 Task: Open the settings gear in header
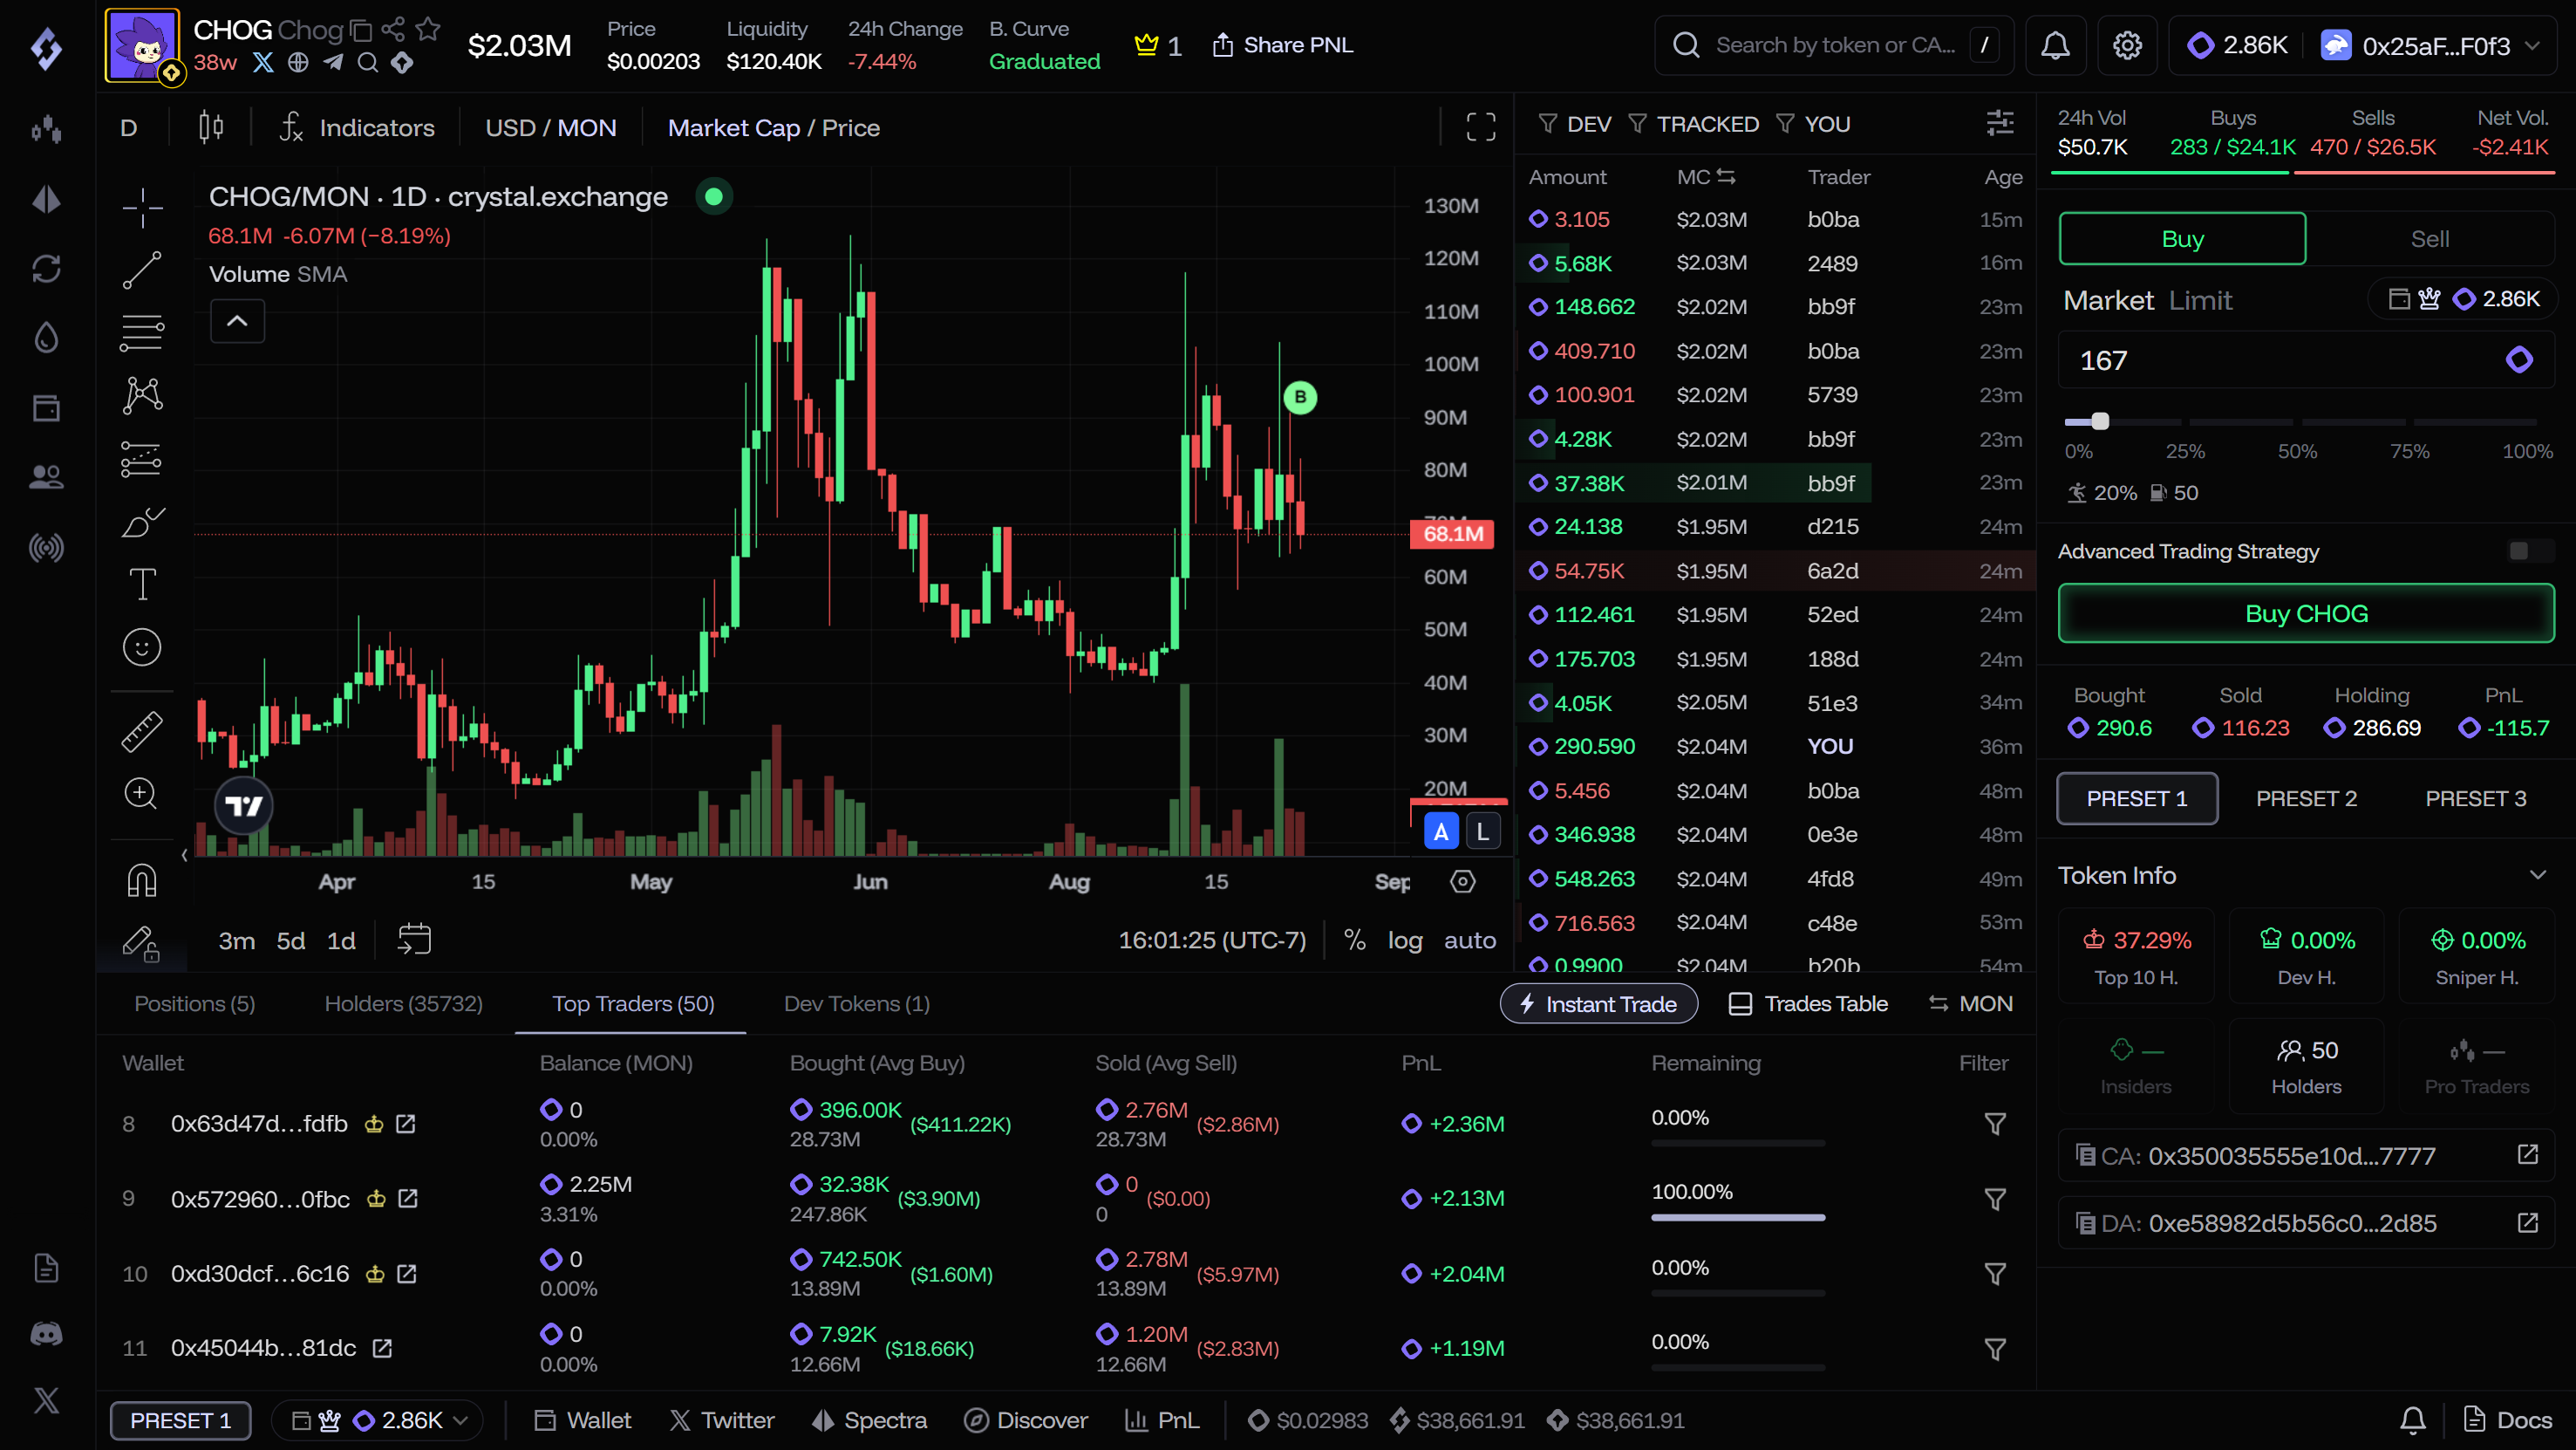pos(2127,45)
